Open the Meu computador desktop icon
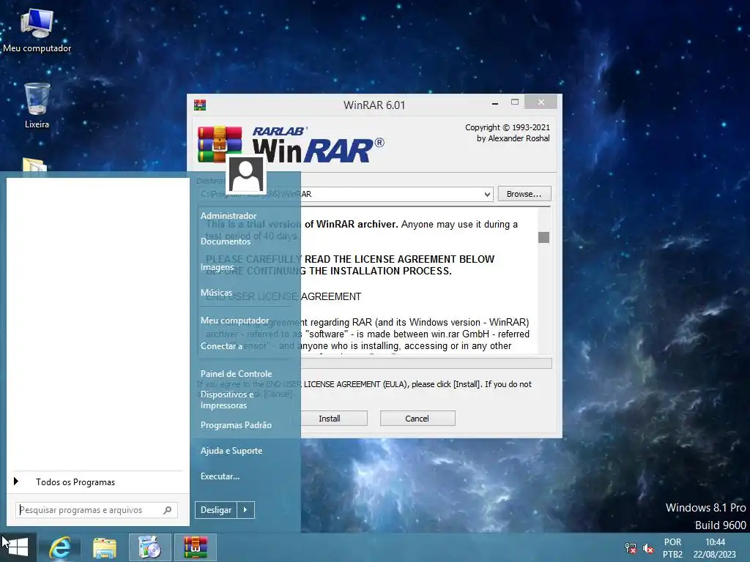Screen dimensions: 750x562 pyautogui.click(x=37, y=31)
